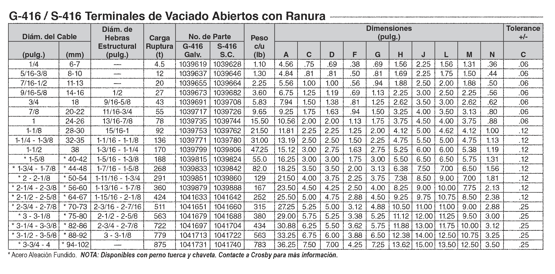Image resolution: width=555 pixels, height=274 pixels.
Task: Click breaking load value 563
Action: coord(160,216)
